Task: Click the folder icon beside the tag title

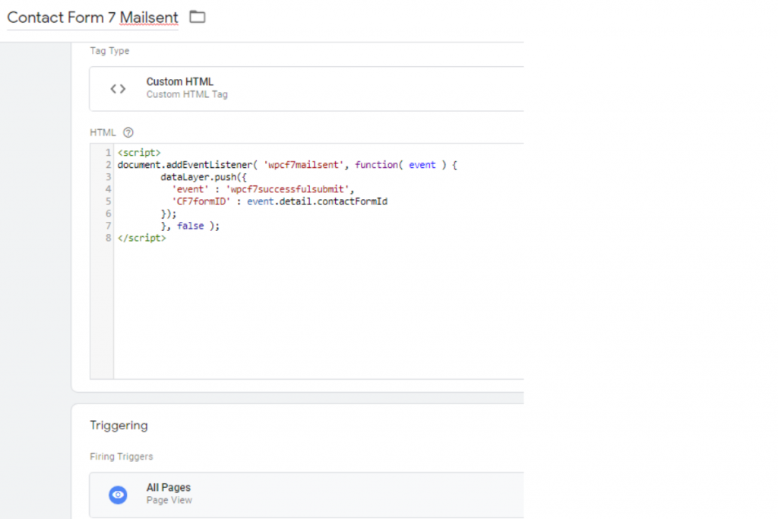Action: click(x=197, y=16)
